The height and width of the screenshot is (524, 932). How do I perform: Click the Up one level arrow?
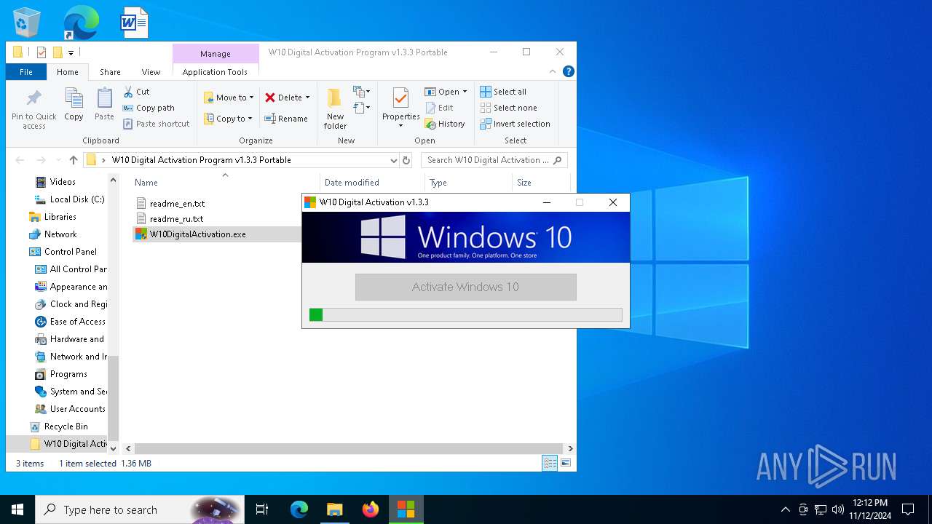click(x=74, y=160)
